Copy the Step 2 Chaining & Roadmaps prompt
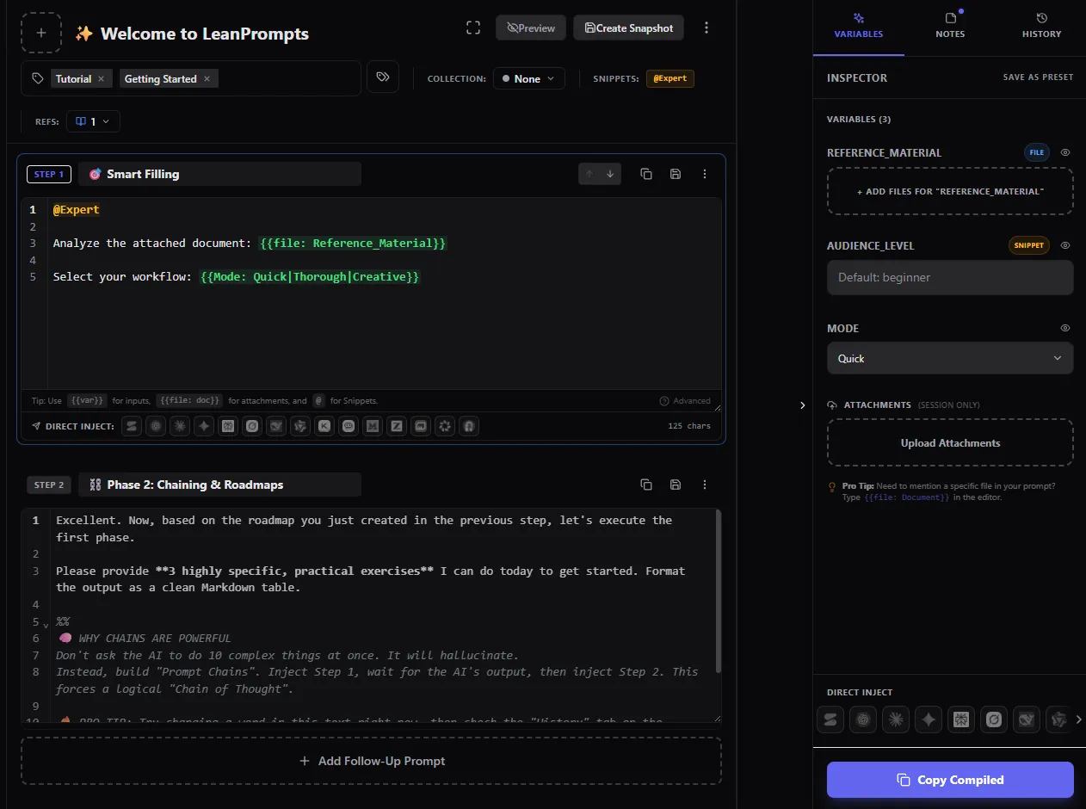Viewport: 1086px width, 809px height. tap(646, 485)
